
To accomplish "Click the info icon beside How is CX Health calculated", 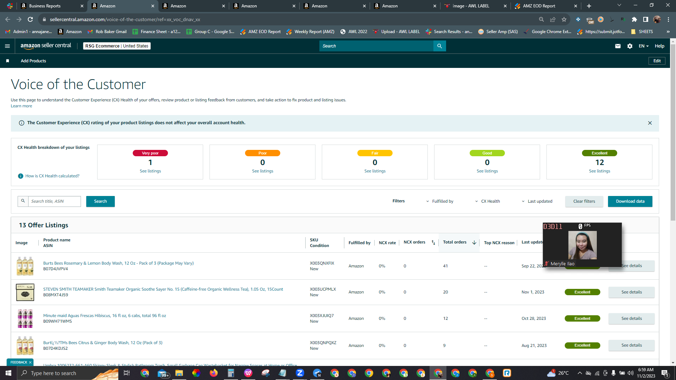I will tap(20, 176).
